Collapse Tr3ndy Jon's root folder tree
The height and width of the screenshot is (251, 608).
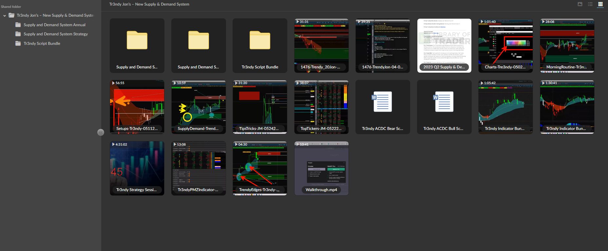(x=5, y=15)
